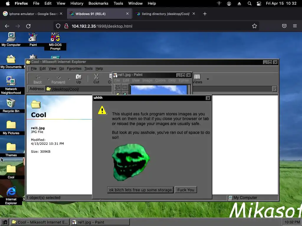The width and height of the screenshot is (302, 226).
Task: Select the rectangular Select tool in Paint
Action: pyautogui.click(x=125, y=87)
